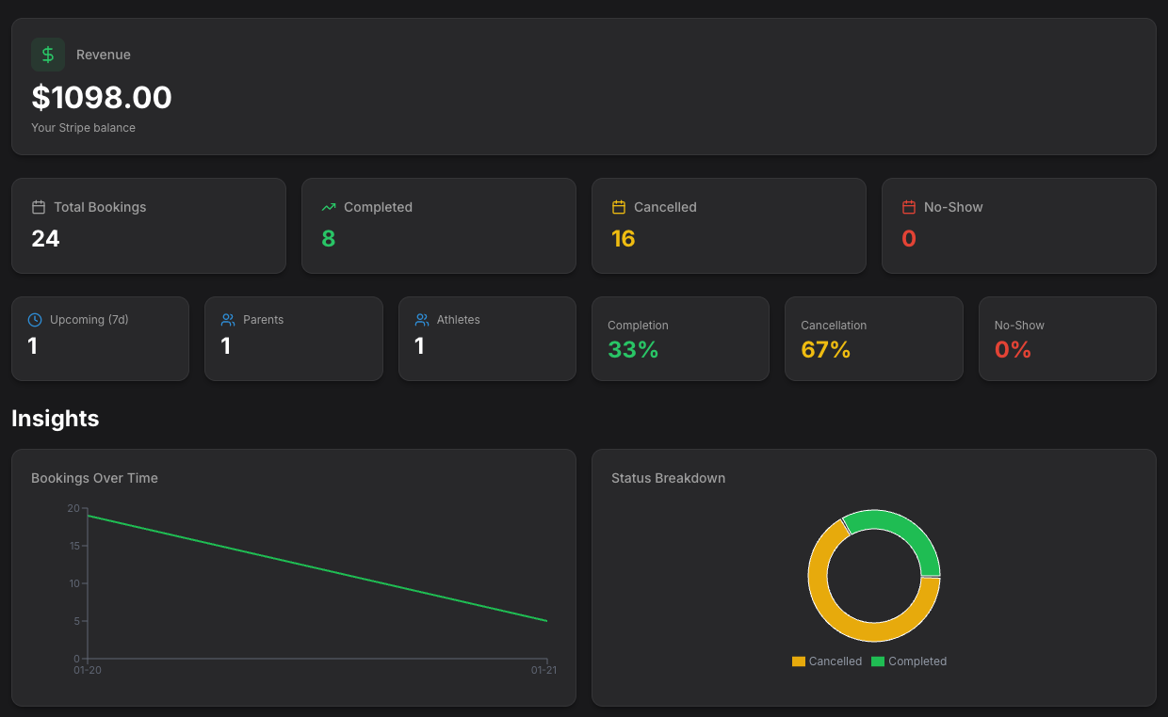Select the Total Bookings calendar icon
This screenshot has width=1168, height=717.
pos(38,207)
